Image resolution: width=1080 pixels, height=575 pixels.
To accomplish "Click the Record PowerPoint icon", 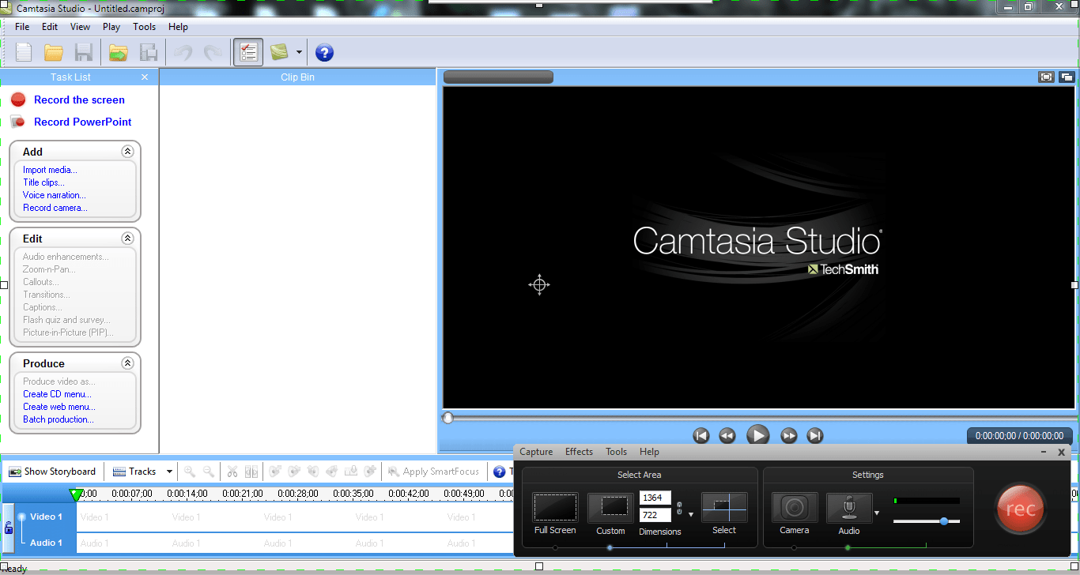I will [x=18, y=122].
